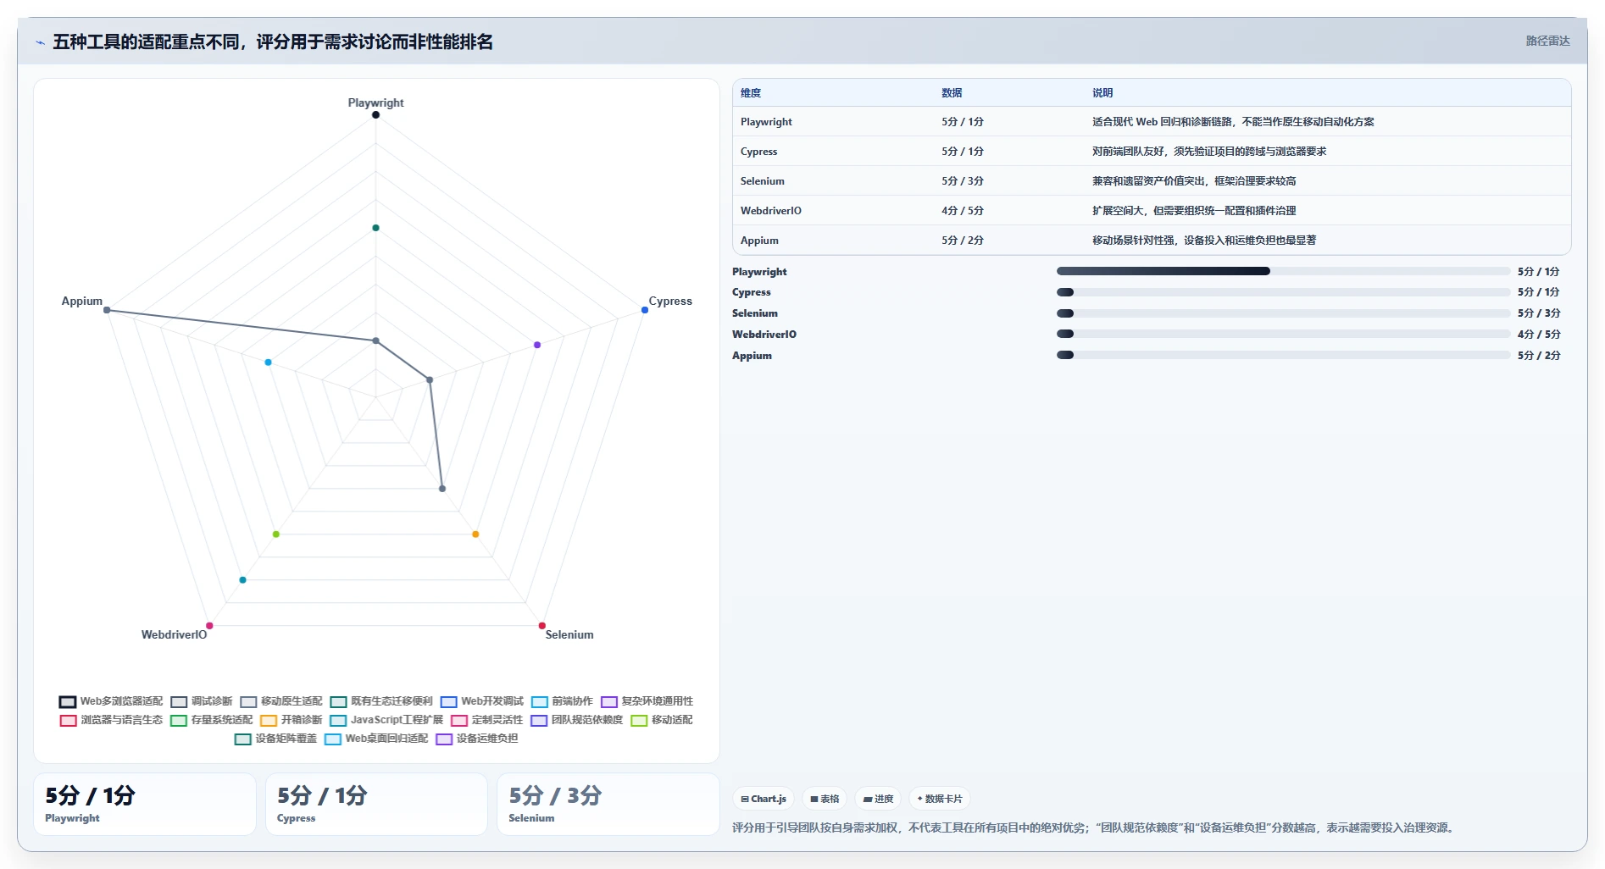Click the 表格 chip
1605x869 pixels.
click(825, 799)
